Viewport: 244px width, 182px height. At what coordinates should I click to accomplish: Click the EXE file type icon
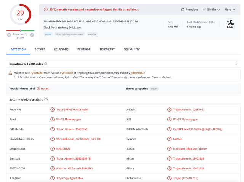tap(230, 24)
